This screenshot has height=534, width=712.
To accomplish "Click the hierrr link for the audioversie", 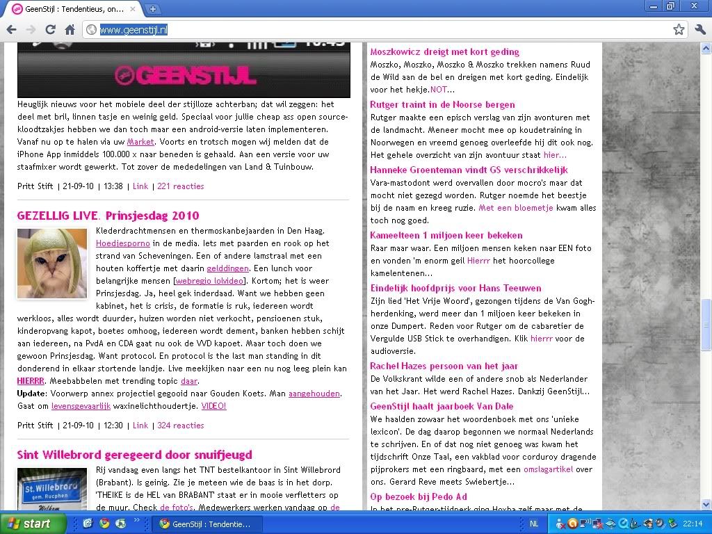I will 542,339.
